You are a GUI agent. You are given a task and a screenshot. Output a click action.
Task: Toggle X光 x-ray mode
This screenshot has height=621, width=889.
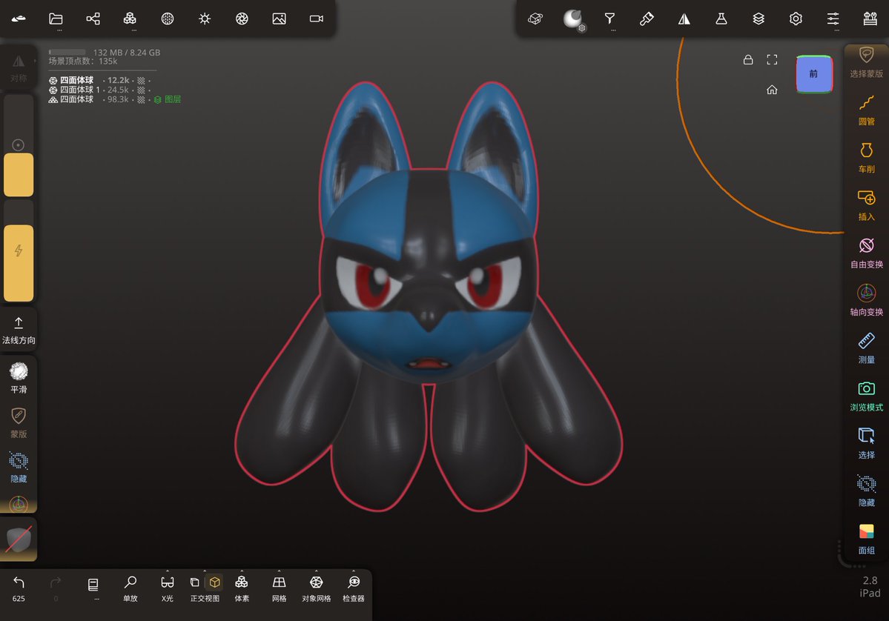168,588
